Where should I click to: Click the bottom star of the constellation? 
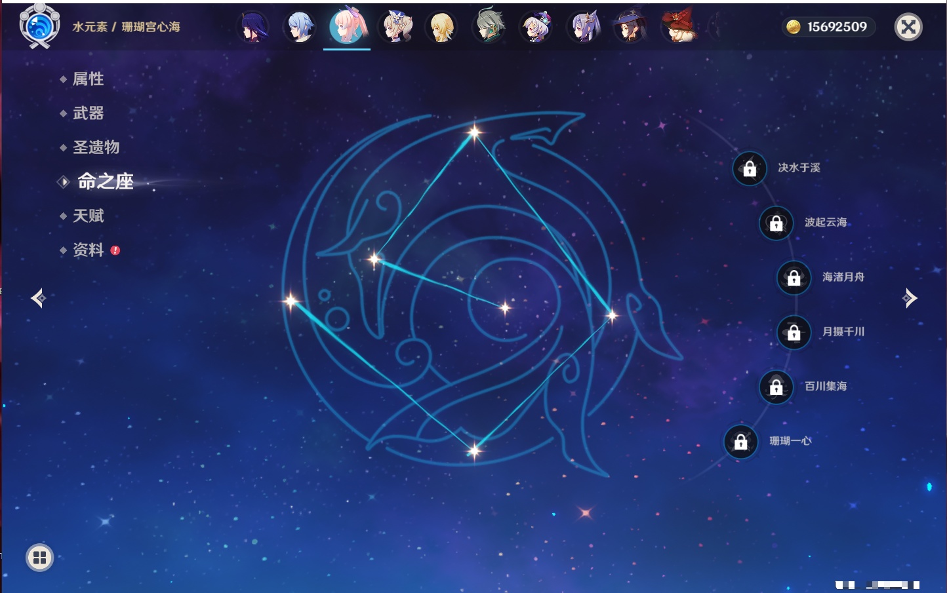click(x=474, y=450)
